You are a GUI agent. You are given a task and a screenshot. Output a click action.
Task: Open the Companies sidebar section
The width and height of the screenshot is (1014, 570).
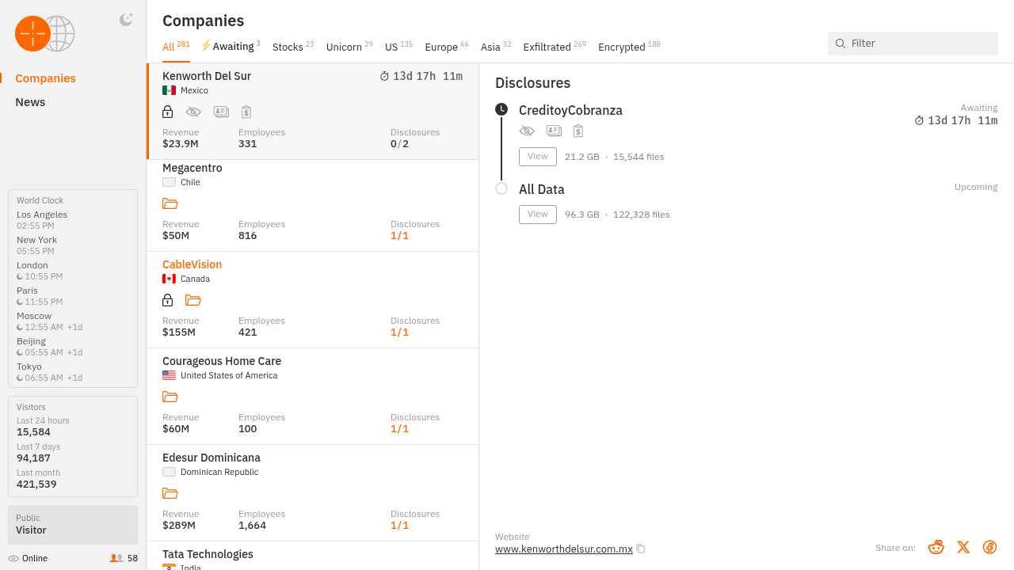pos(45,78)
